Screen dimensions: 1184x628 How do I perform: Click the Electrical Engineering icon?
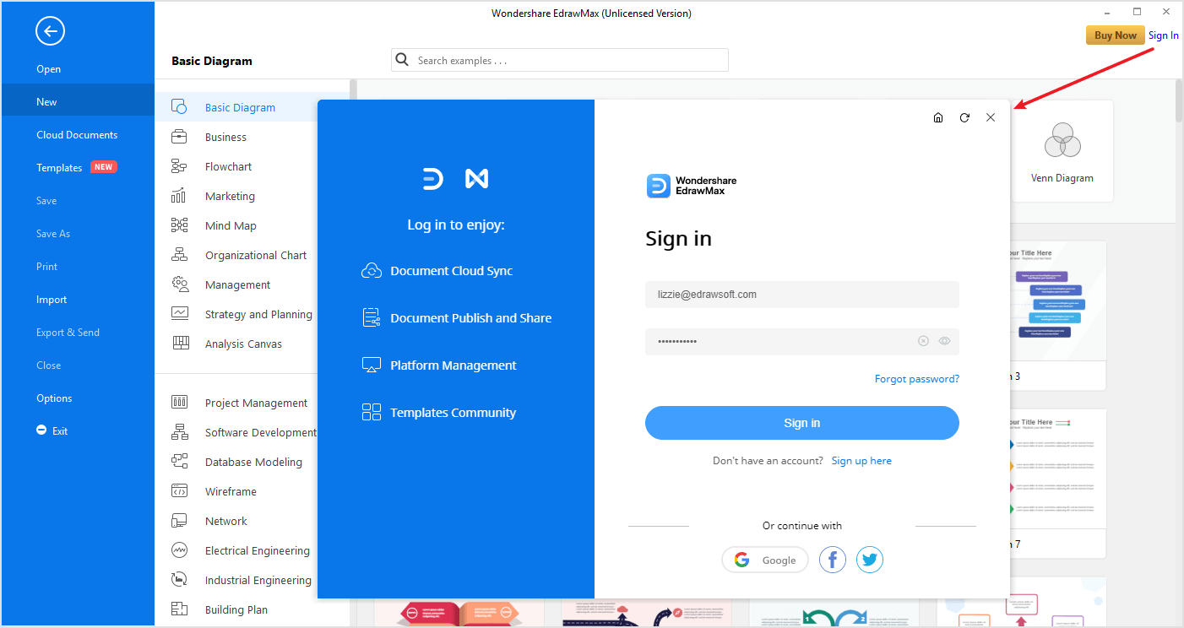tap(179, 550)
